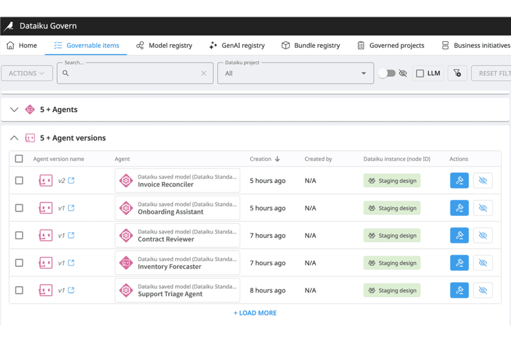This screenshot has height=341, width=511.
Task: Collapse the 5 + Agent versions section
Action: pos(14,138)
